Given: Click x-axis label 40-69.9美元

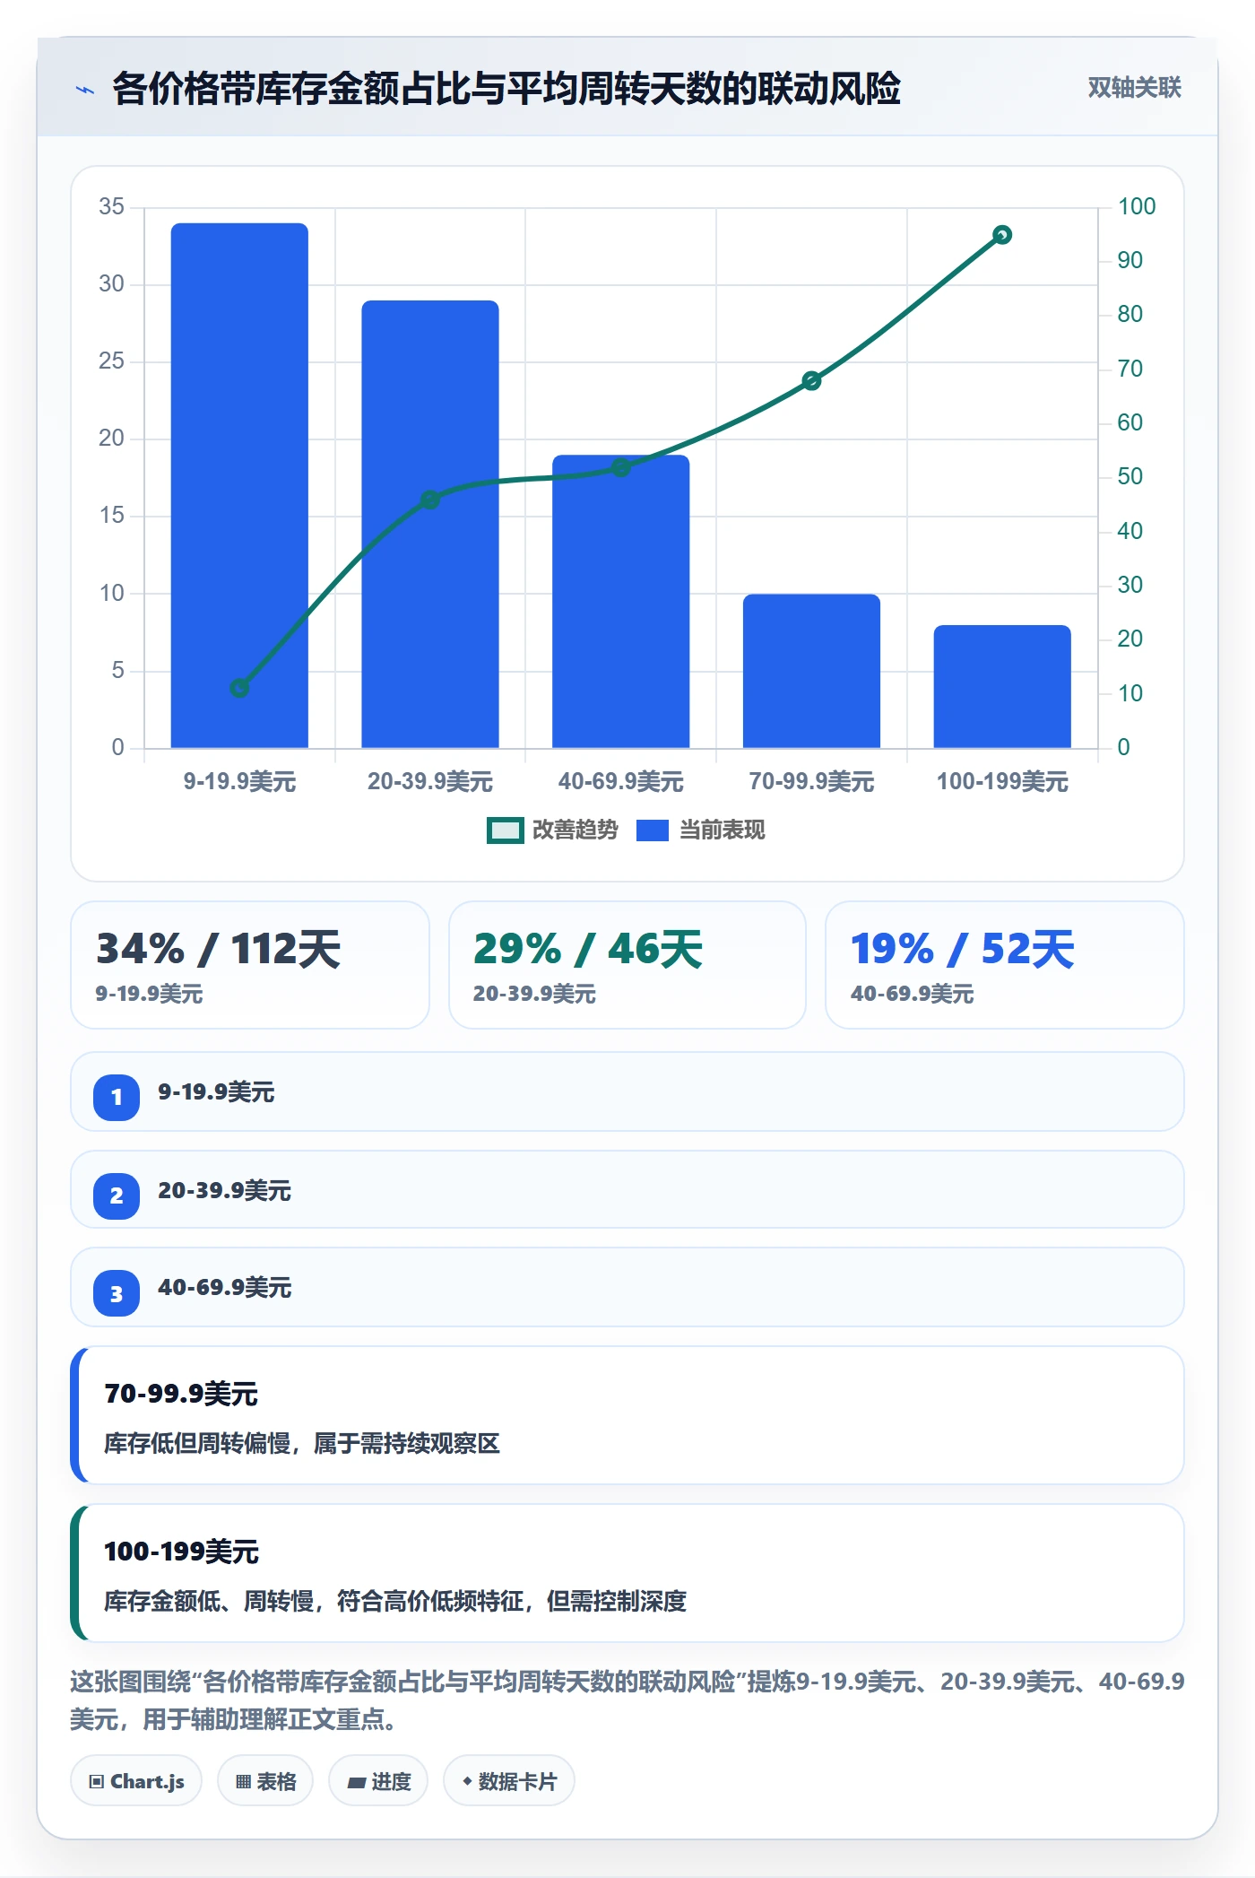Looking at the screenshot, I should point(621,781).
